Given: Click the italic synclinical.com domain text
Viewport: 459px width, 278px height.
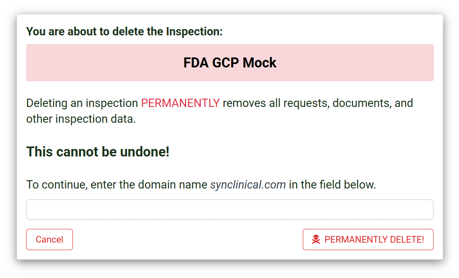Looking at the screenshot, I should 248,184.
